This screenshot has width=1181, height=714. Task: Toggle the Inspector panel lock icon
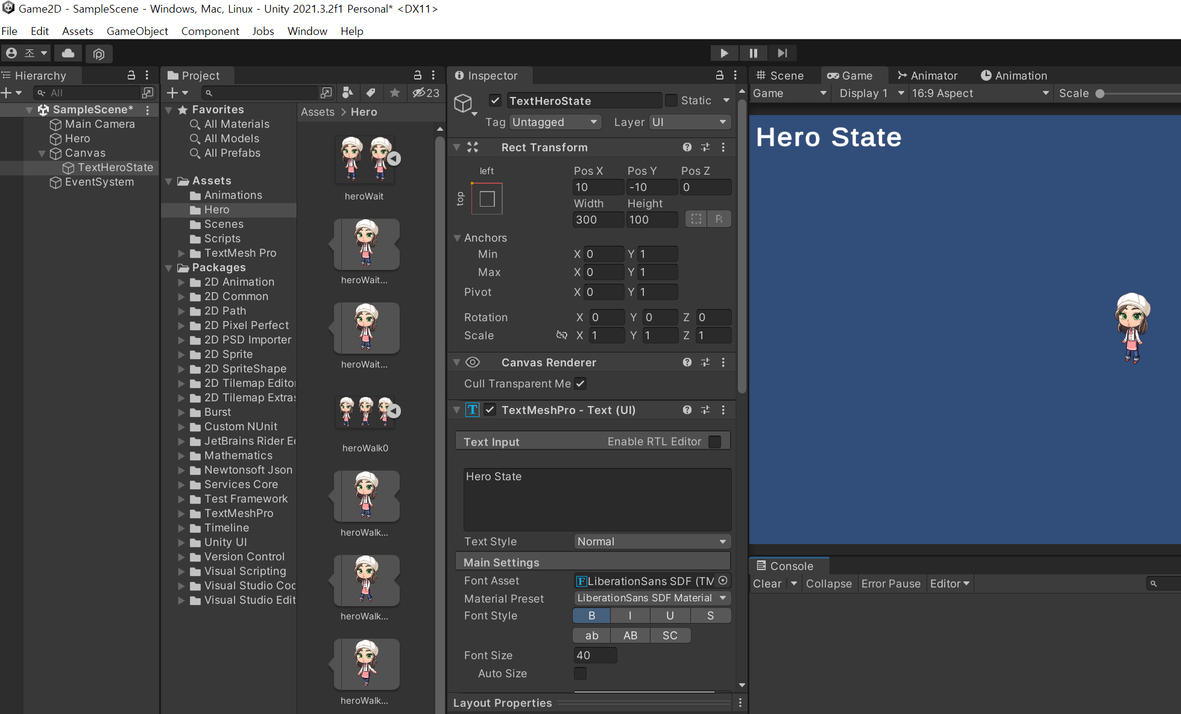[719, 75]
